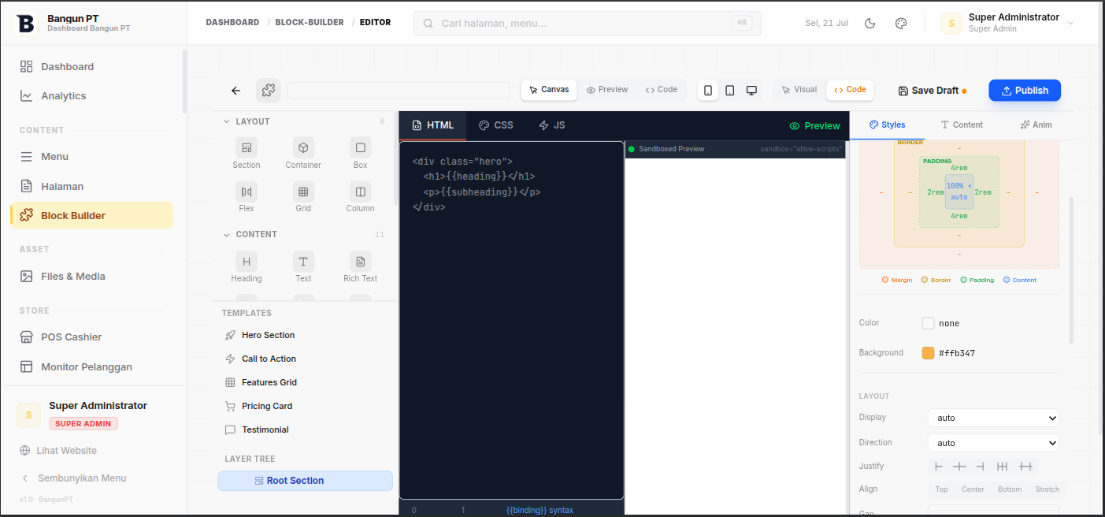Focus the Cari halaman search field
Image resolution: width=1105 pixels, height=517 pixels.
[x=587, y=23]
